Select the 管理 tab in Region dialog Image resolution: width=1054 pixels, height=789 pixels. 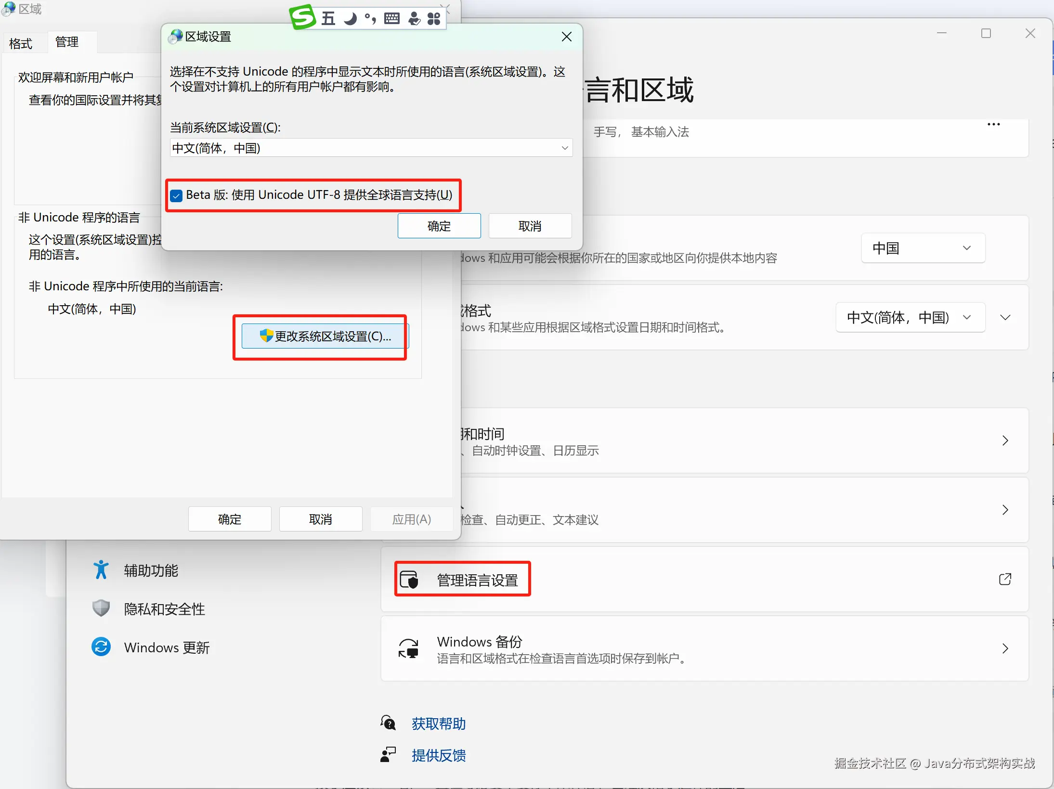coord(67,42)
